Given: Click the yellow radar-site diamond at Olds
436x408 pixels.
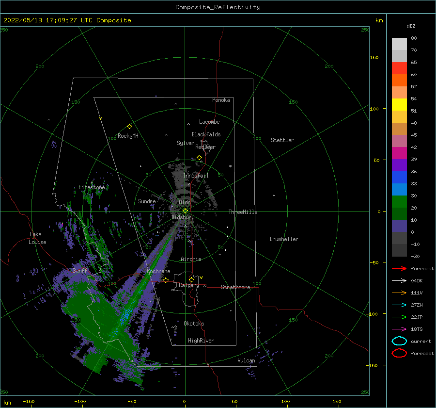Looking at the screenshot, I should click(x=185, y=211).
